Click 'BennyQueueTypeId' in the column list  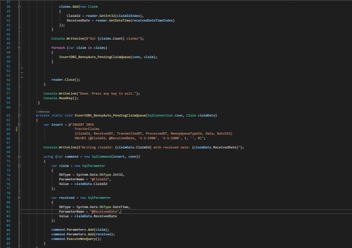(186, 133)
